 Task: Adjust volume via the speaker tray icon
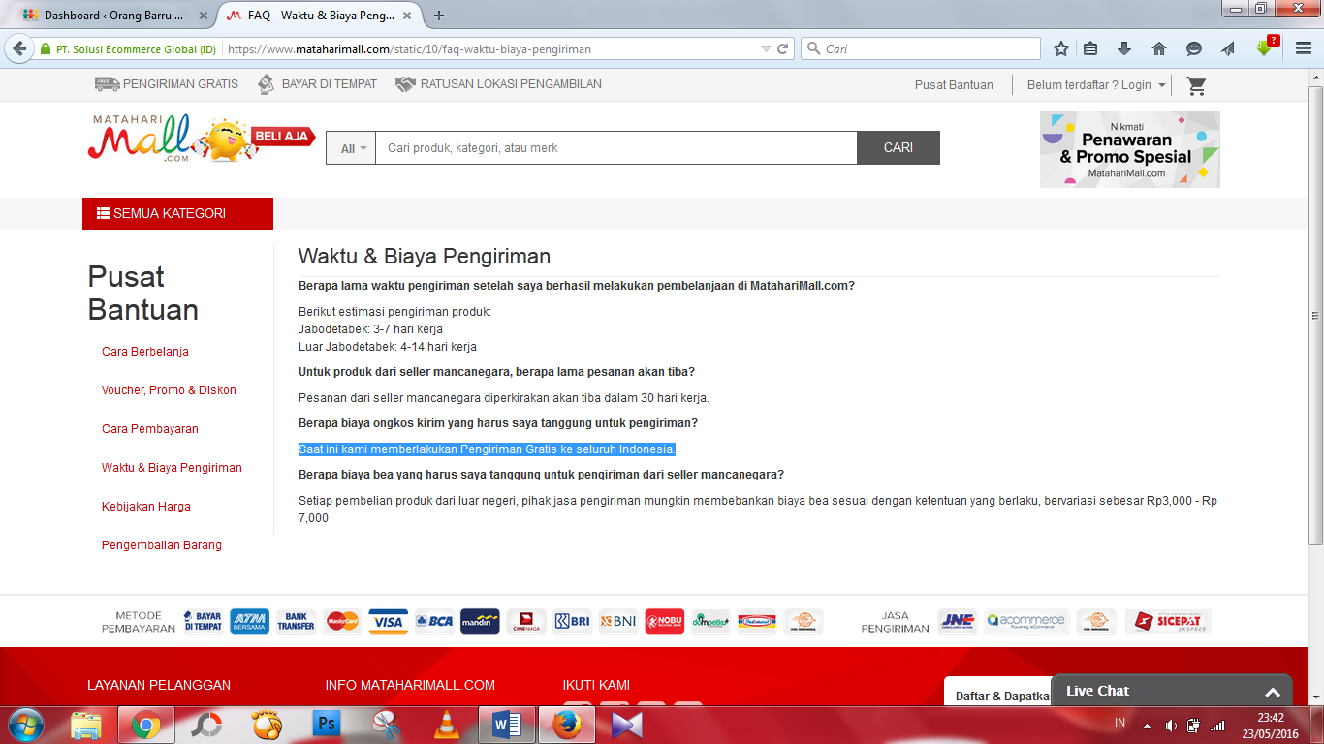click(1171, 725)
